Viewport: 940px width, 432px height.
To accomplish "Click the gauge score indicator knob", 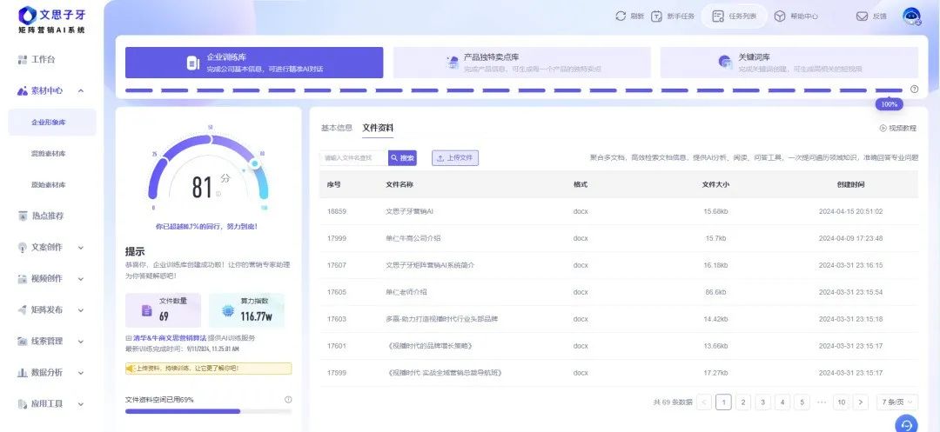I will pos(255,163).
